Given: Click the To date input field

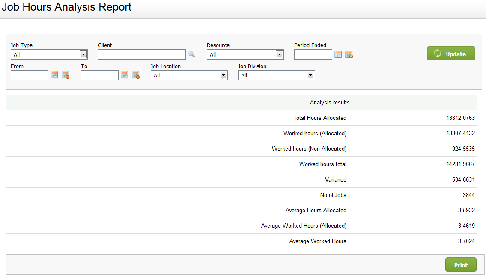Looking at the screenshot, I should [99, 75].
